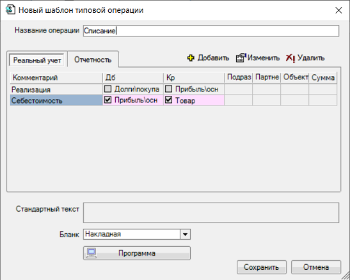
Task: Click the red X Удалить icon
Action: (x=290, y=58)
